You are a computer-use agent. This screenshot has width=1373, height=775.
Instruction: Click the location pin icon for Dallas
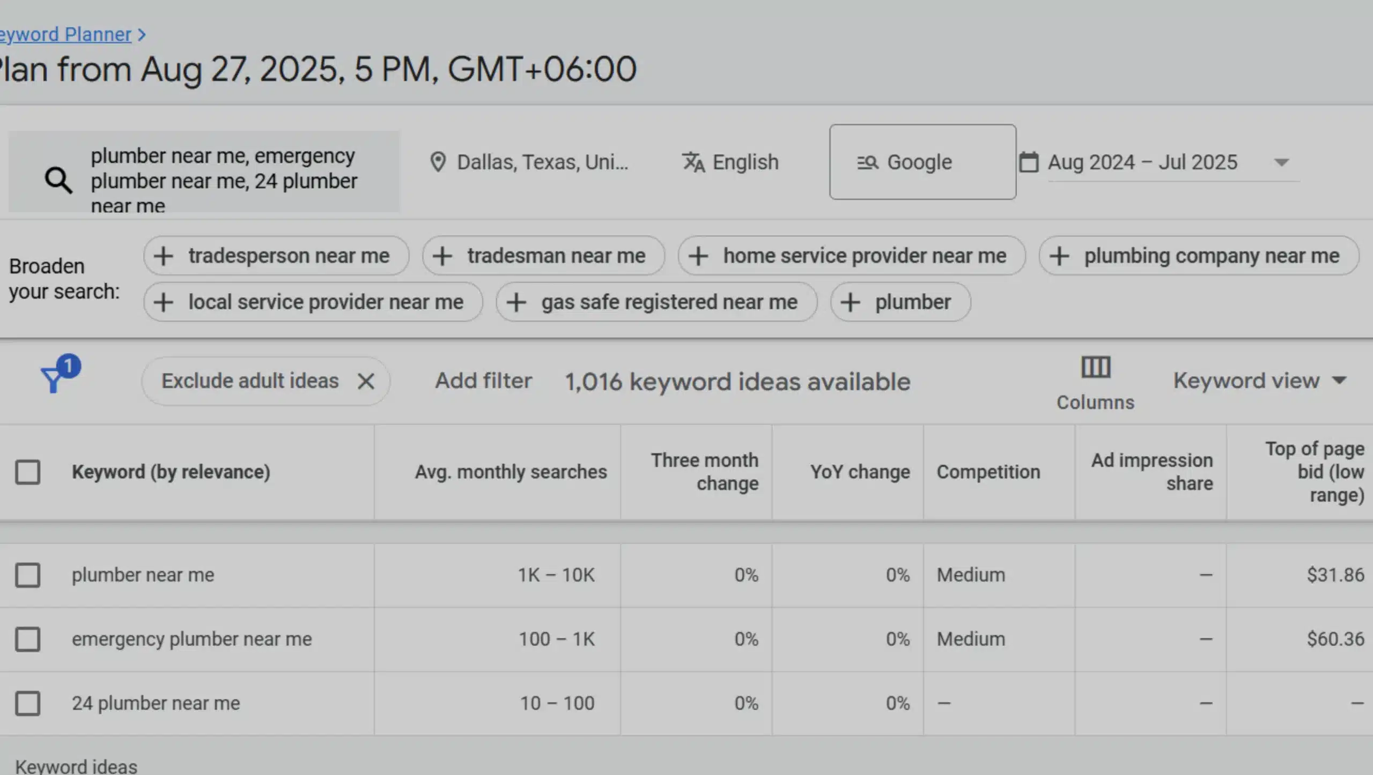[438, 162]
